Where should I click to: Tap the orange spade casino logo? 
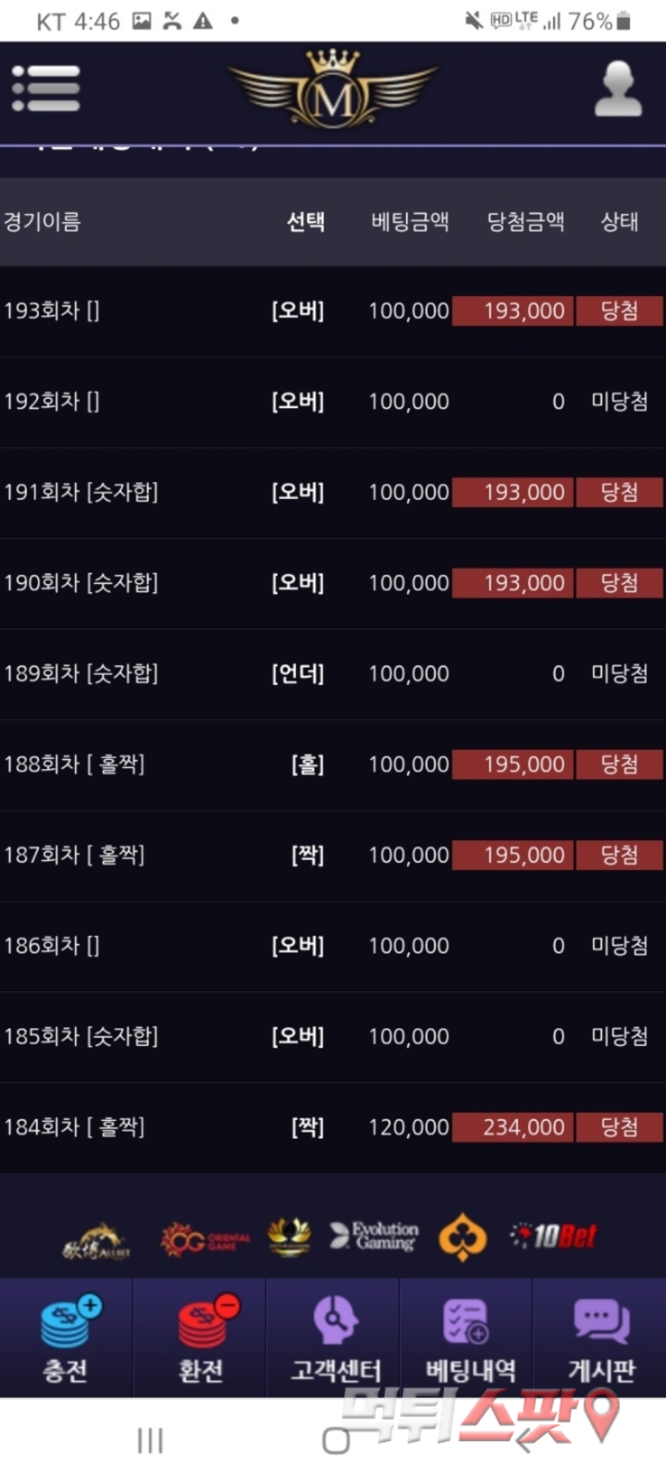462,1238
